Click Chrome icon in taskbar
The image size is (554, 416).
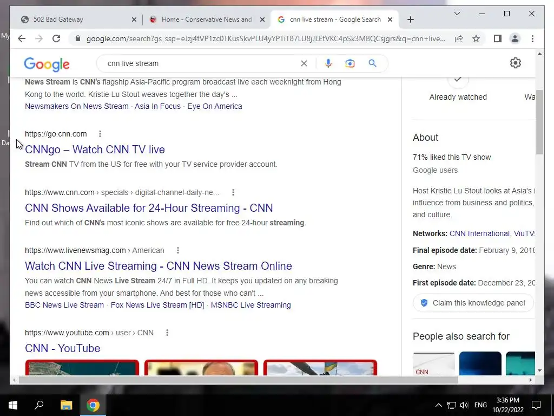(93, 405)
